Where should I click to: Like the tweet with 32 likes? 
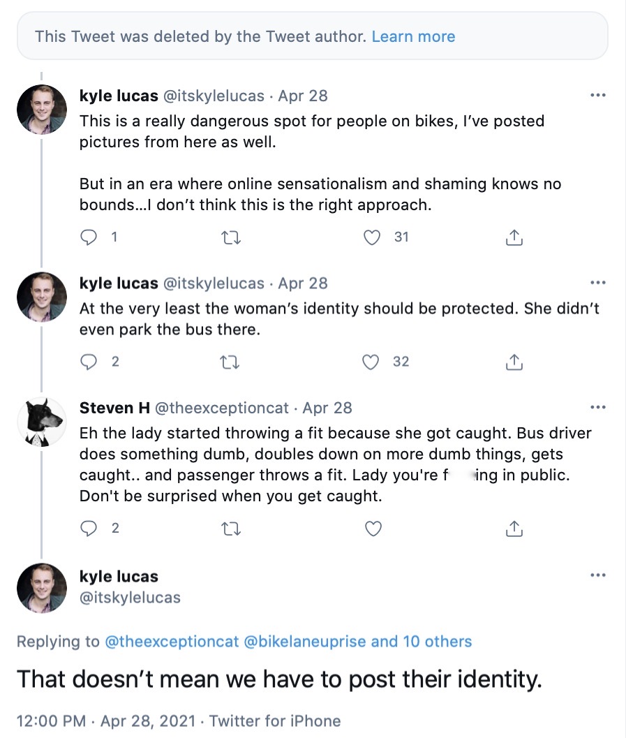[373, 362]
